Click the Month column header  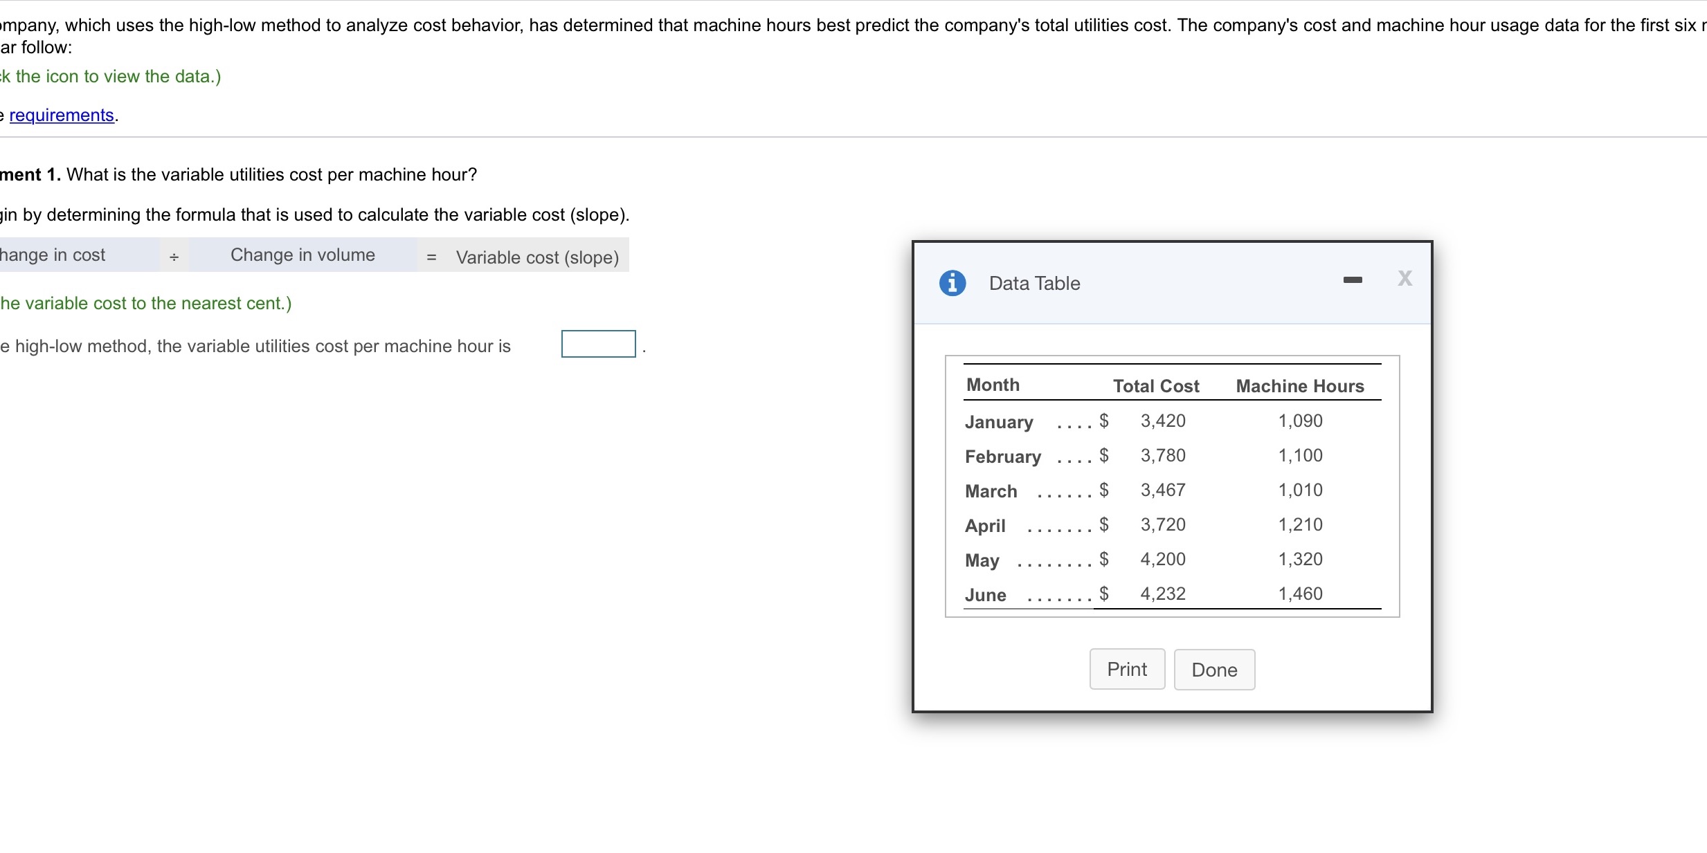tap(993, 385)
